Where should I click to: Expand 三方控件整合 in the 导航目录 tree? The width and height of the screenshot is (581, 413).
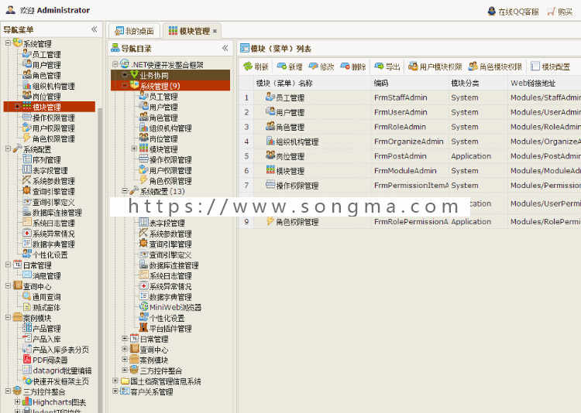(125, 370)
